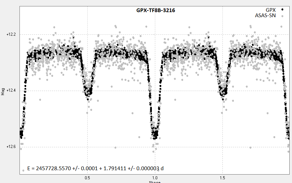Click the 1.5 phase tick label
This screenshot has width=292, height=183.
point(222,178)
